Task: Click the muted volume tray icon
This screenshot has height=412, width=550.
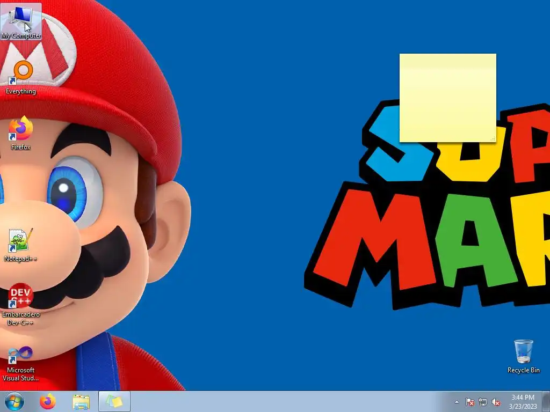Action: [x=496, y=402]
